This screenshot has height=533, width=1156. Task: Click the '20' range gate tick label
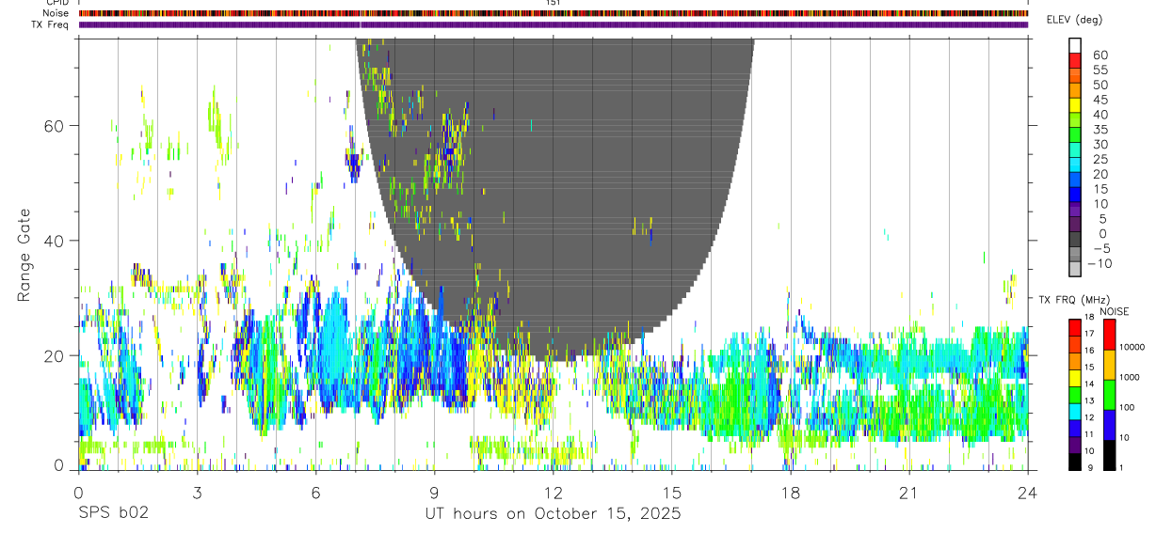click(54, 355)
